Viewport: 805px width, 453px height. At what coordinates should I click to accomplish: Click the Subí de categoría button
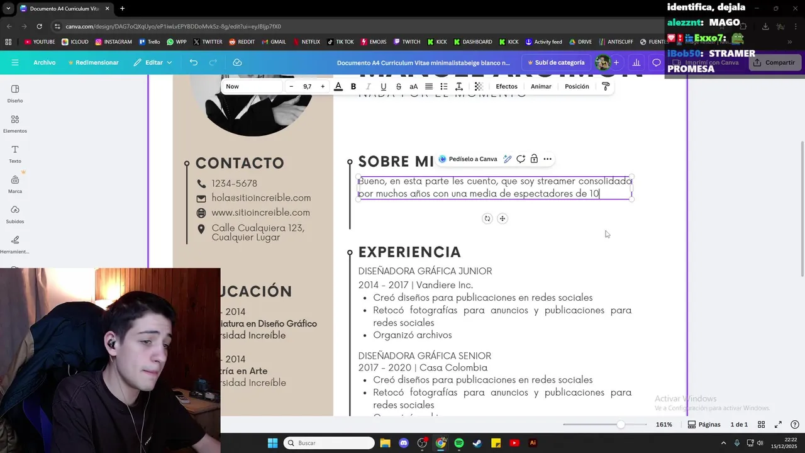pyautogui.click(x=556, y=62)
